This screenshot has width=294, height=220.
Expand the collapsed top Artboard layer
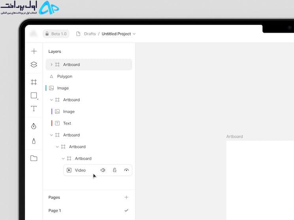click(51, 65)
